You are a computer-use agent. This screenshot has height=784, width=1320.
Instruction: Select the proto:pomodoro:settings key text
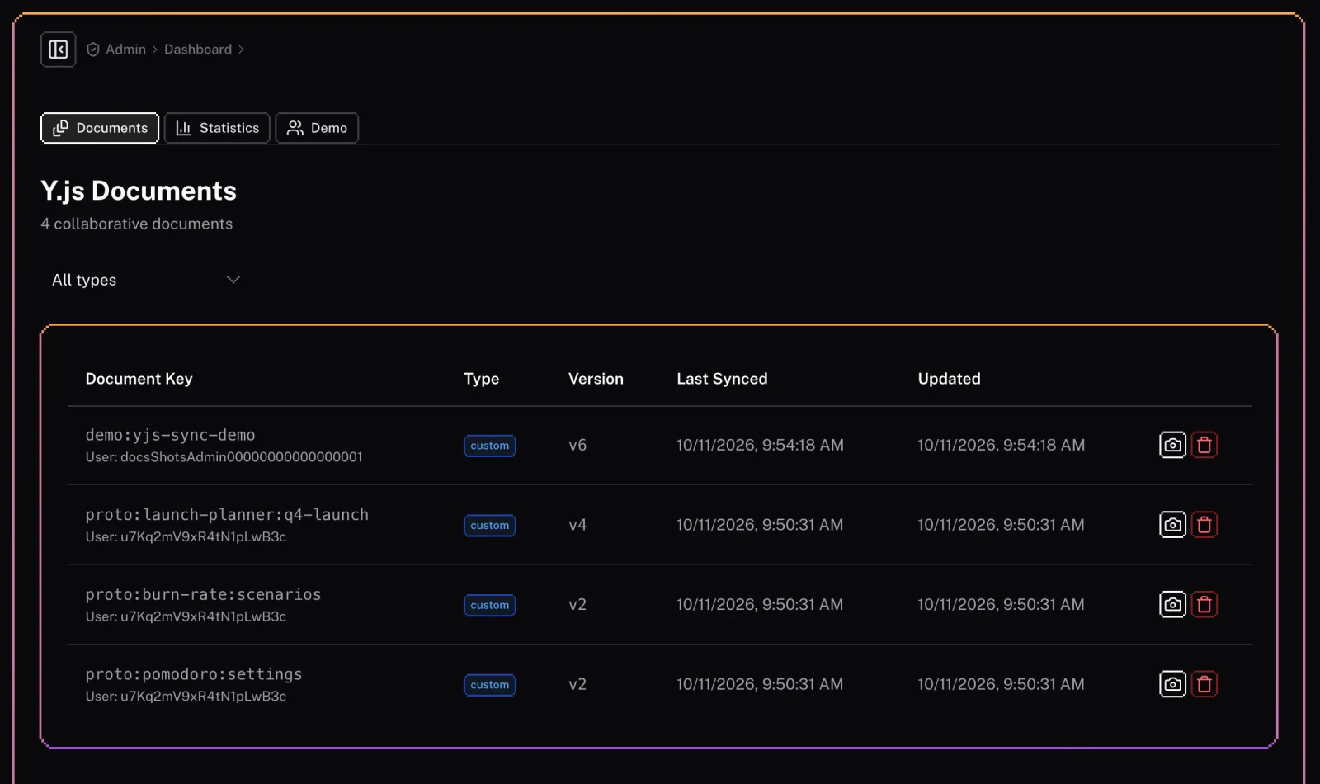194,674
